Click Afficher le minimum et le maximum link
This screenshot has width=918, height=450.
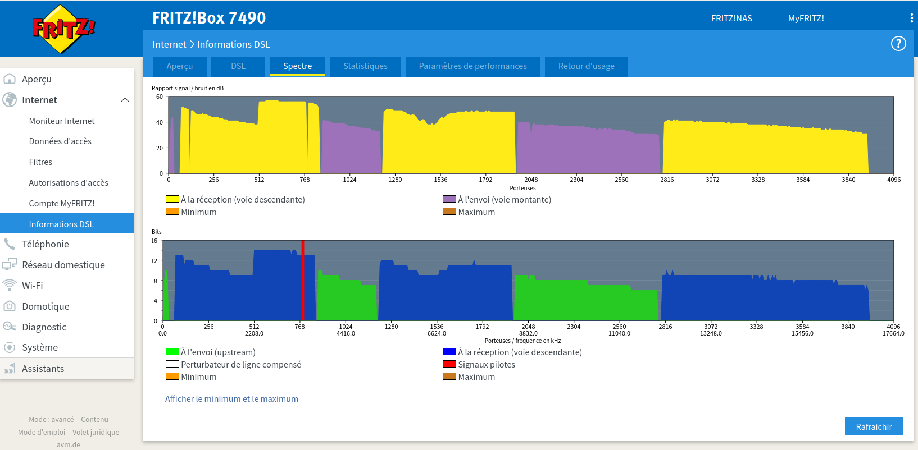coord(231,399)
